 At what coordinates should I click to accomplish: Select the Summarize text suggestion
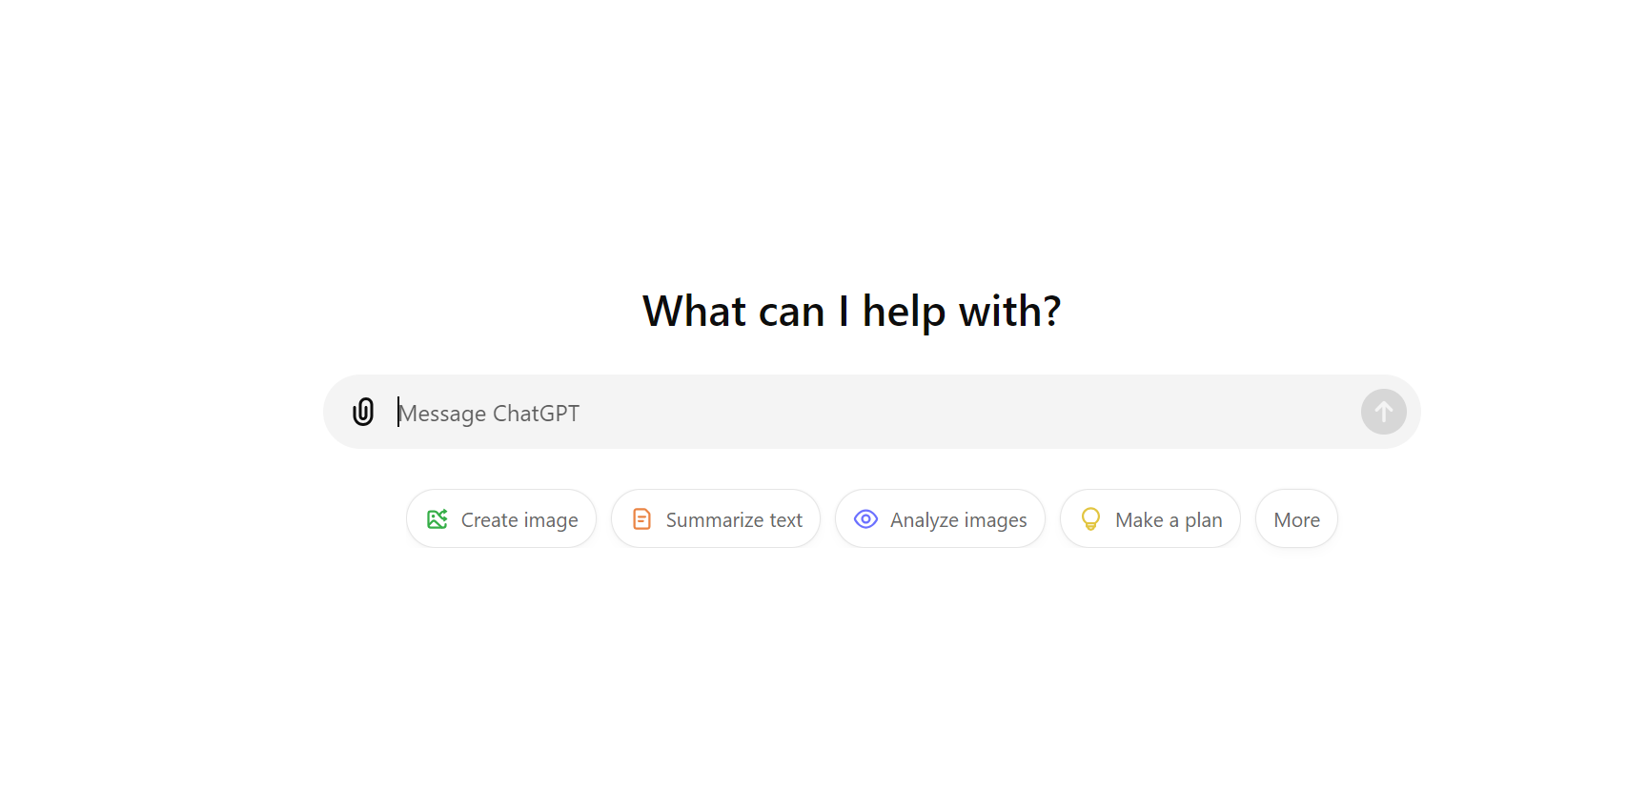[x=716, y=519]
